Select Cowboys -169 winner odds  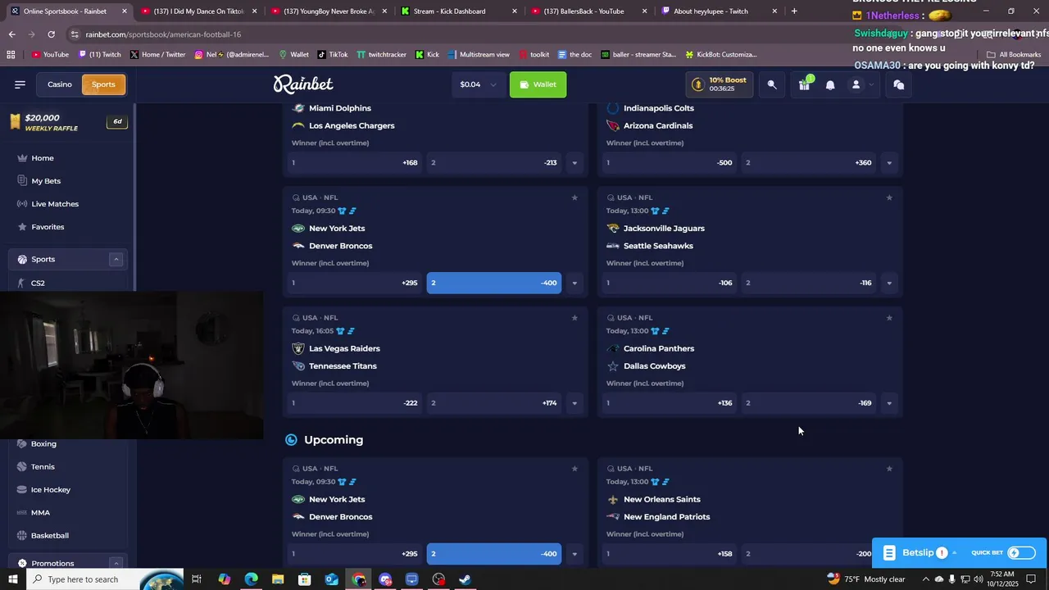point(809,403)
